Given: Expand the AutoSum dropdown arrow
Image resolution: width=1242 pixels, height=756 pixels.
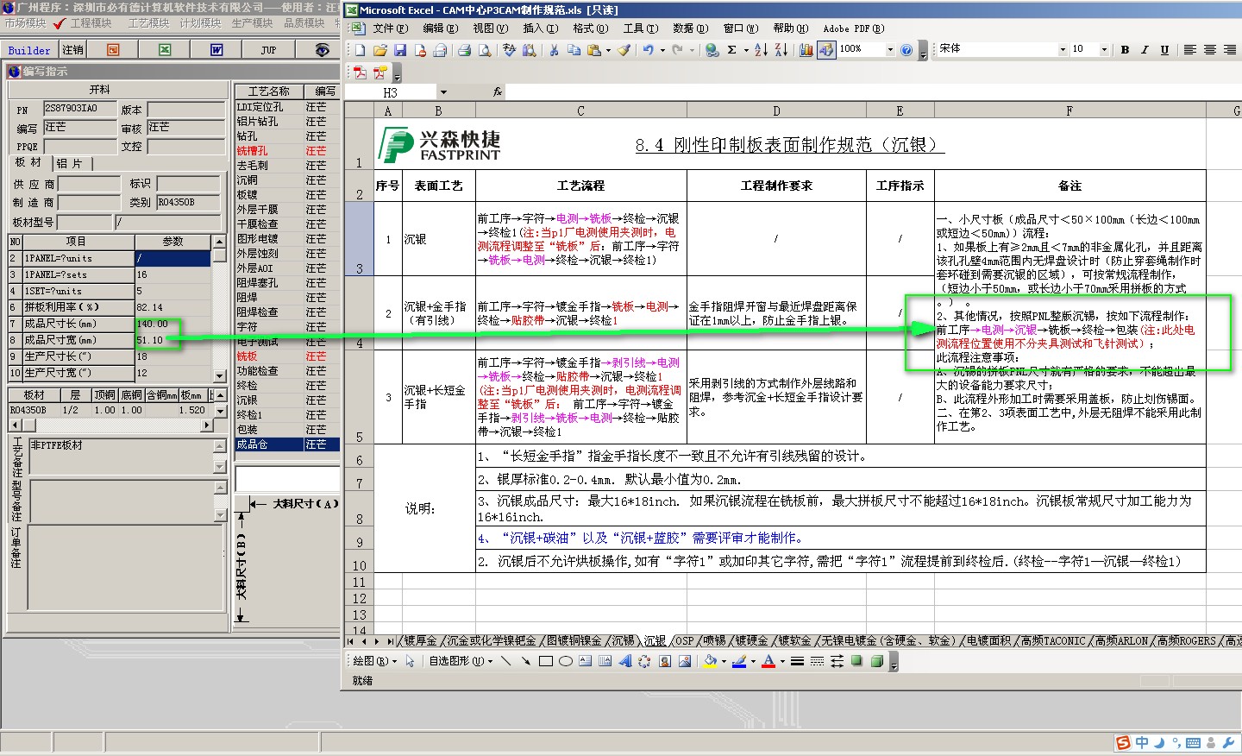Looking at the screenshot, I should coord(745,50).
